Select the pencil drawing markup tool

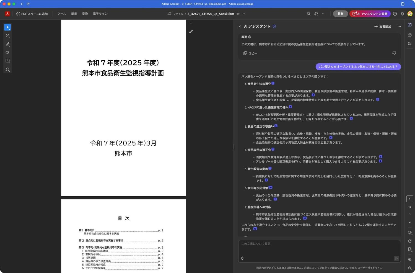pyautogui.click(x=7, y=44)
